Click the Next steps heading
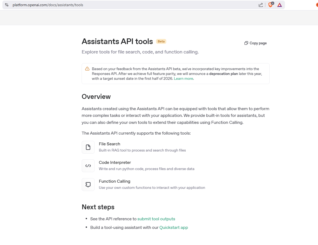 tap(98, 207)
